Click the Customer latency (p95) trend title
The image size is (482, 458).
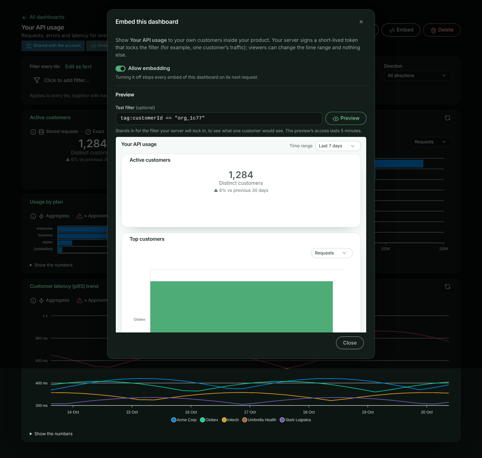click(x=64, y=286)
